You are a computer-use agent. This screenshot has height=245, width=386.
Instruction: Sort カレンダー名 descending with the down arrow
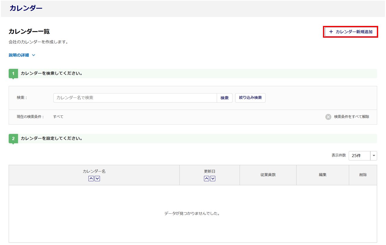pyautogui.click(x=97, y=178)
